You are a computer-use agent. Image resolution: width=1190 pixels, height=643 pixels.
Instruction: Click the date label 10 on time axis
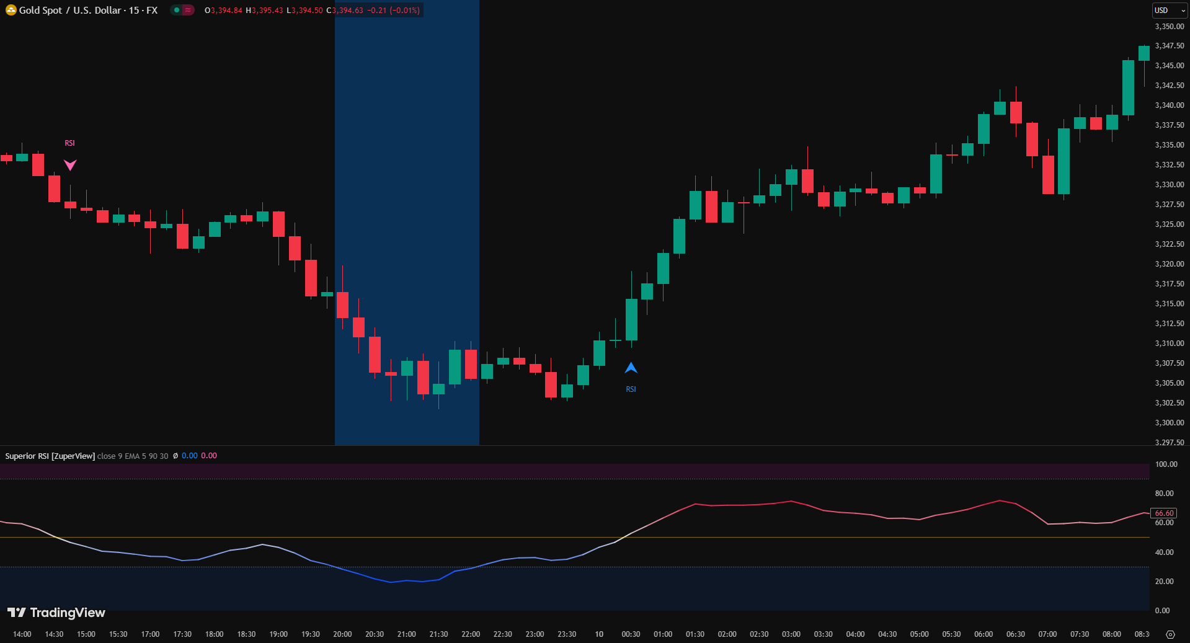coord(599,634)
